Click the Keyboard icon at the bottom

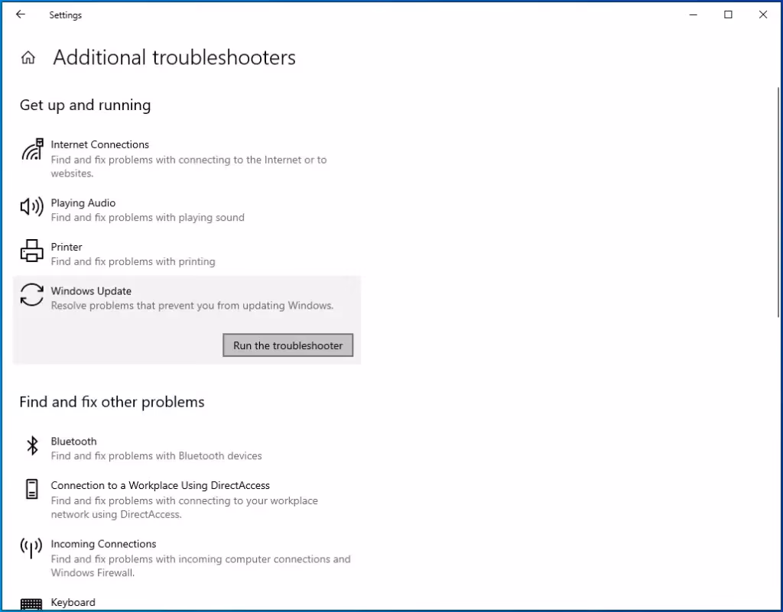pos(31,604)
